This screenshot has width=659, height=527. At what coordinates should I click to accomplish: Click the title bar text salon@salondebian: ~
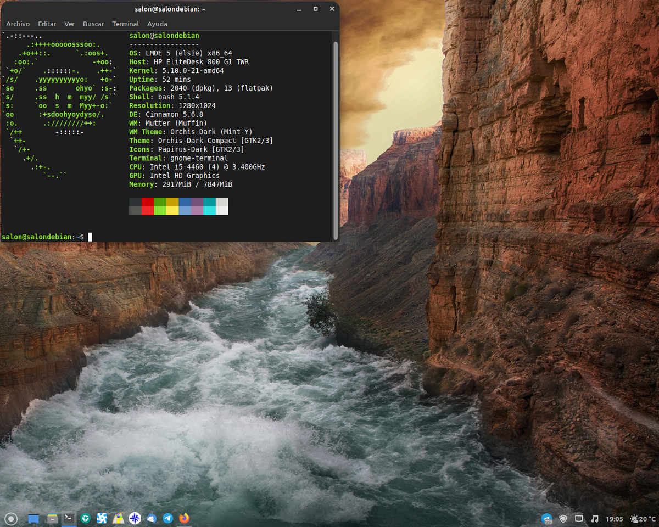coord(170,9)
